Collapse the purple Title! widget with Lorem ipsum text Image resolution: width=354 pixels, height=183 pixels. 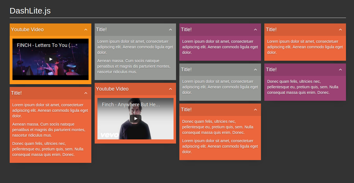point(255,30)
